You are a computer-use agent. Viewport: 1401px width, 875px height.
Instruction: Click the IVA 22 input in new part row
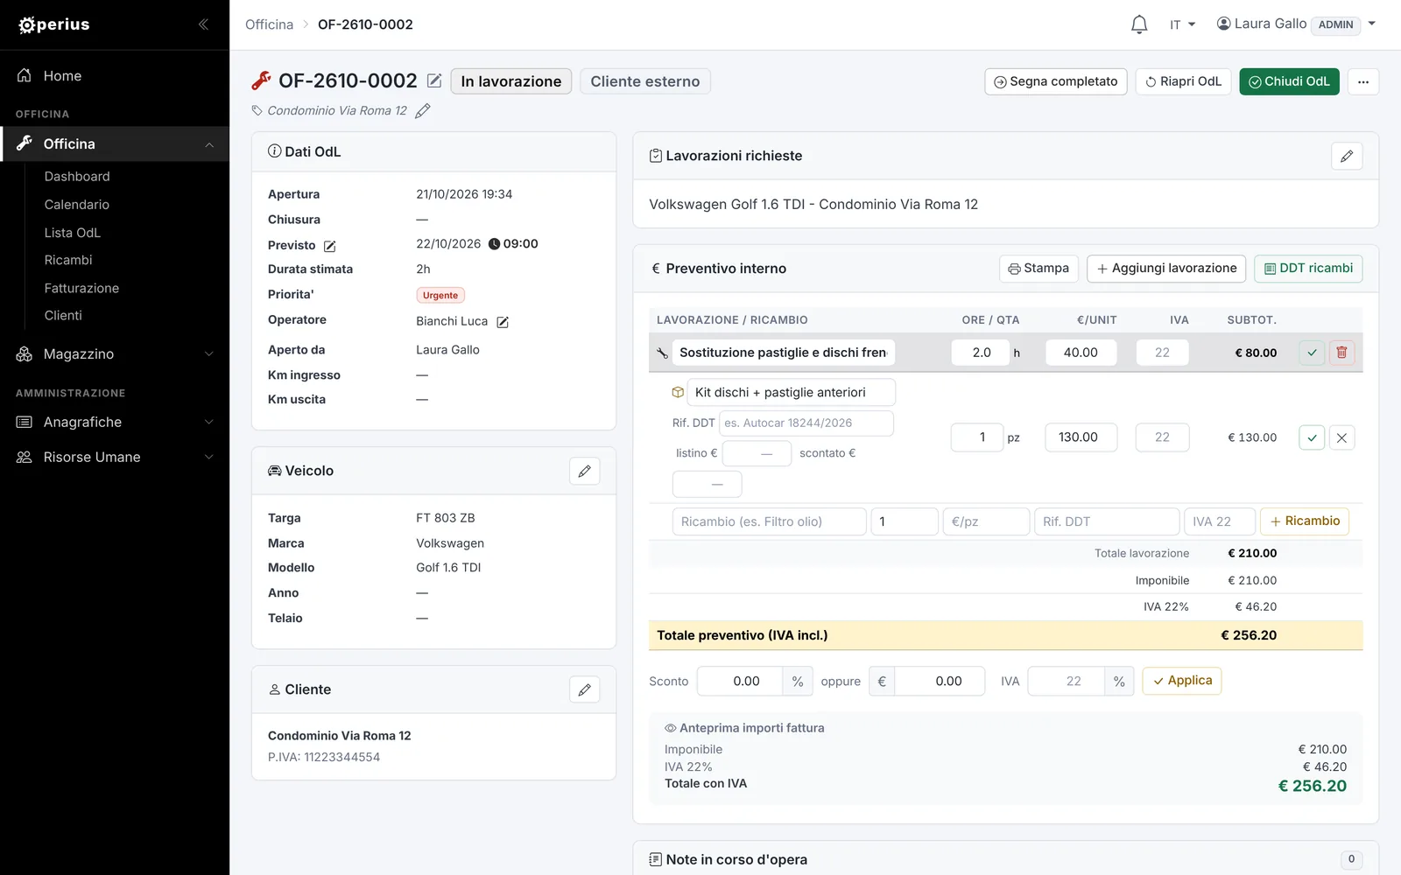(1220, 521)
